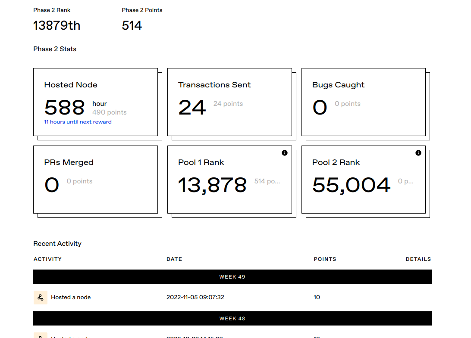Click the 55,004 Pool 2 rank number

351,185
